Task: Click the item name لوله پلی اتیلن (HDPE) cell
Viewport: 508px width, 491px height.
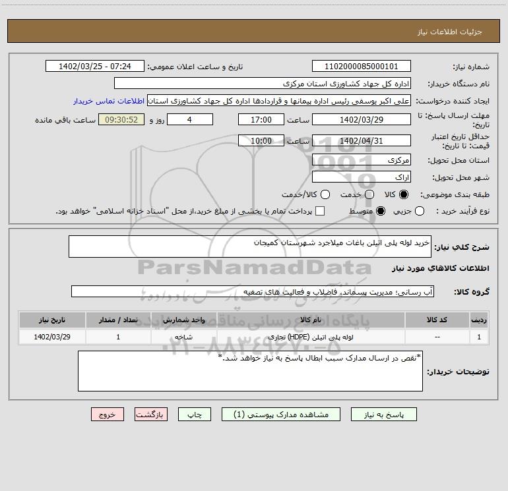Action: pos(310,337)
